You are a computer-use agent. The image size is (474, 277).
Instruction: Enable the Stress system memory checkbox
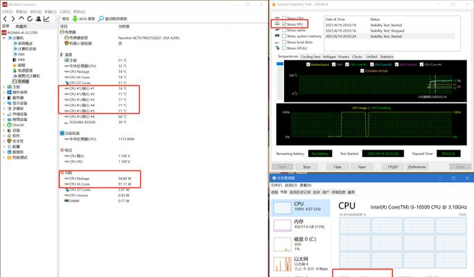pyautogui.click(x=284, y=36)
